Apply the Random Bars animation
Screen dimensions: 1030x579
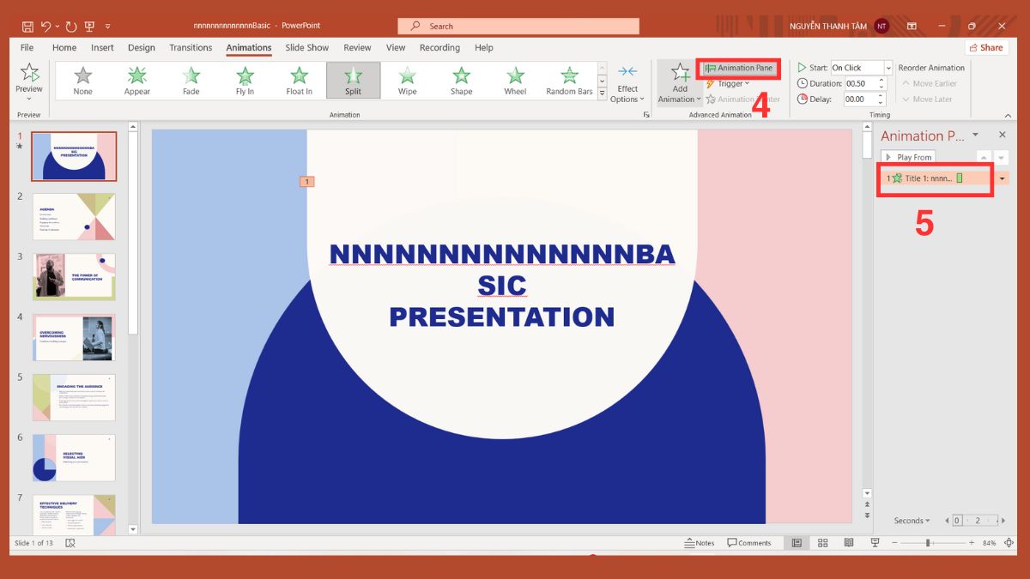pos(568,81)
